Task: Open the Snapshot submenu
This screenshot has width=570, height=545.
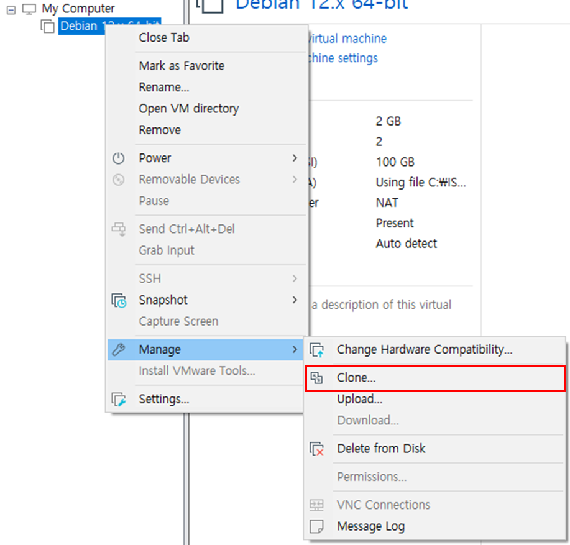Action: click(206, 300)
